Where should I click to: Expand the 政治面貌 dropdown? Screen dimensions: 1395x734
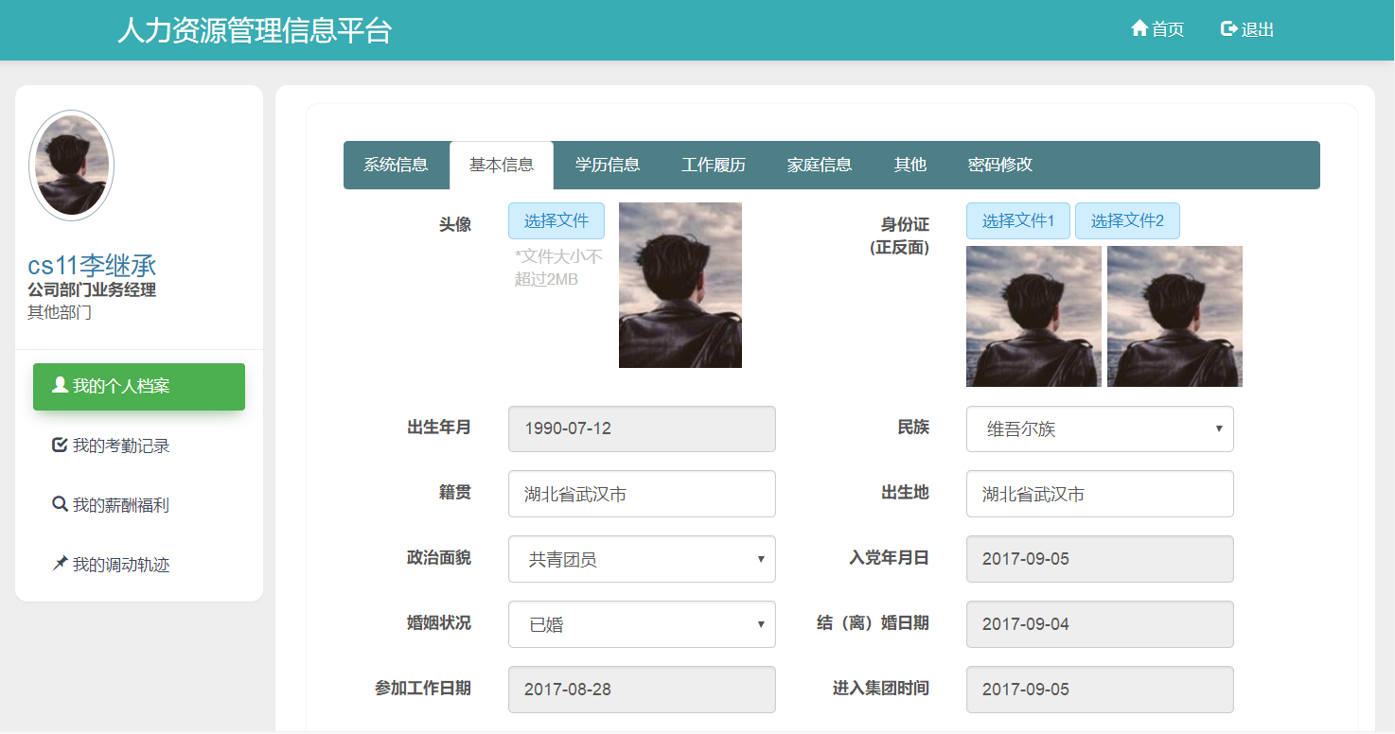(x=642, y=560)
